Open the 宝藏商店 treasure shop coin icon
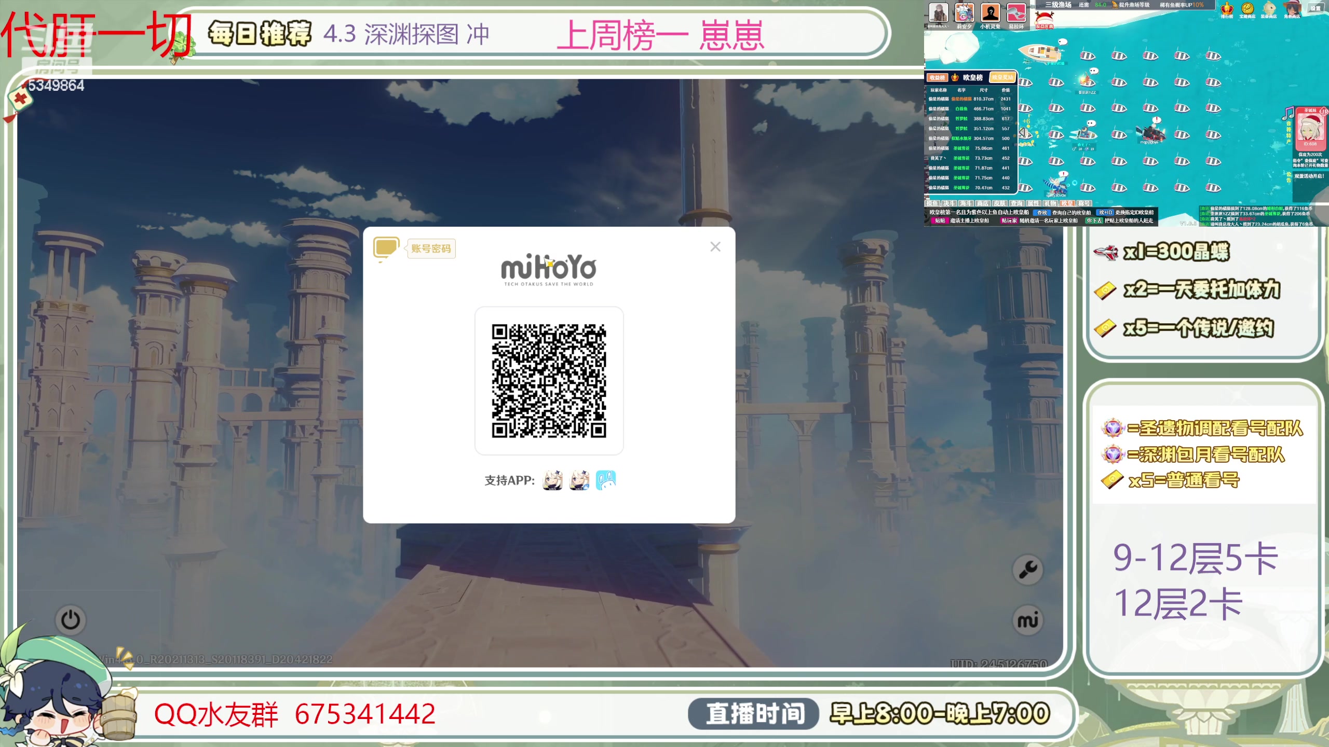 [x=1246, y=9]
